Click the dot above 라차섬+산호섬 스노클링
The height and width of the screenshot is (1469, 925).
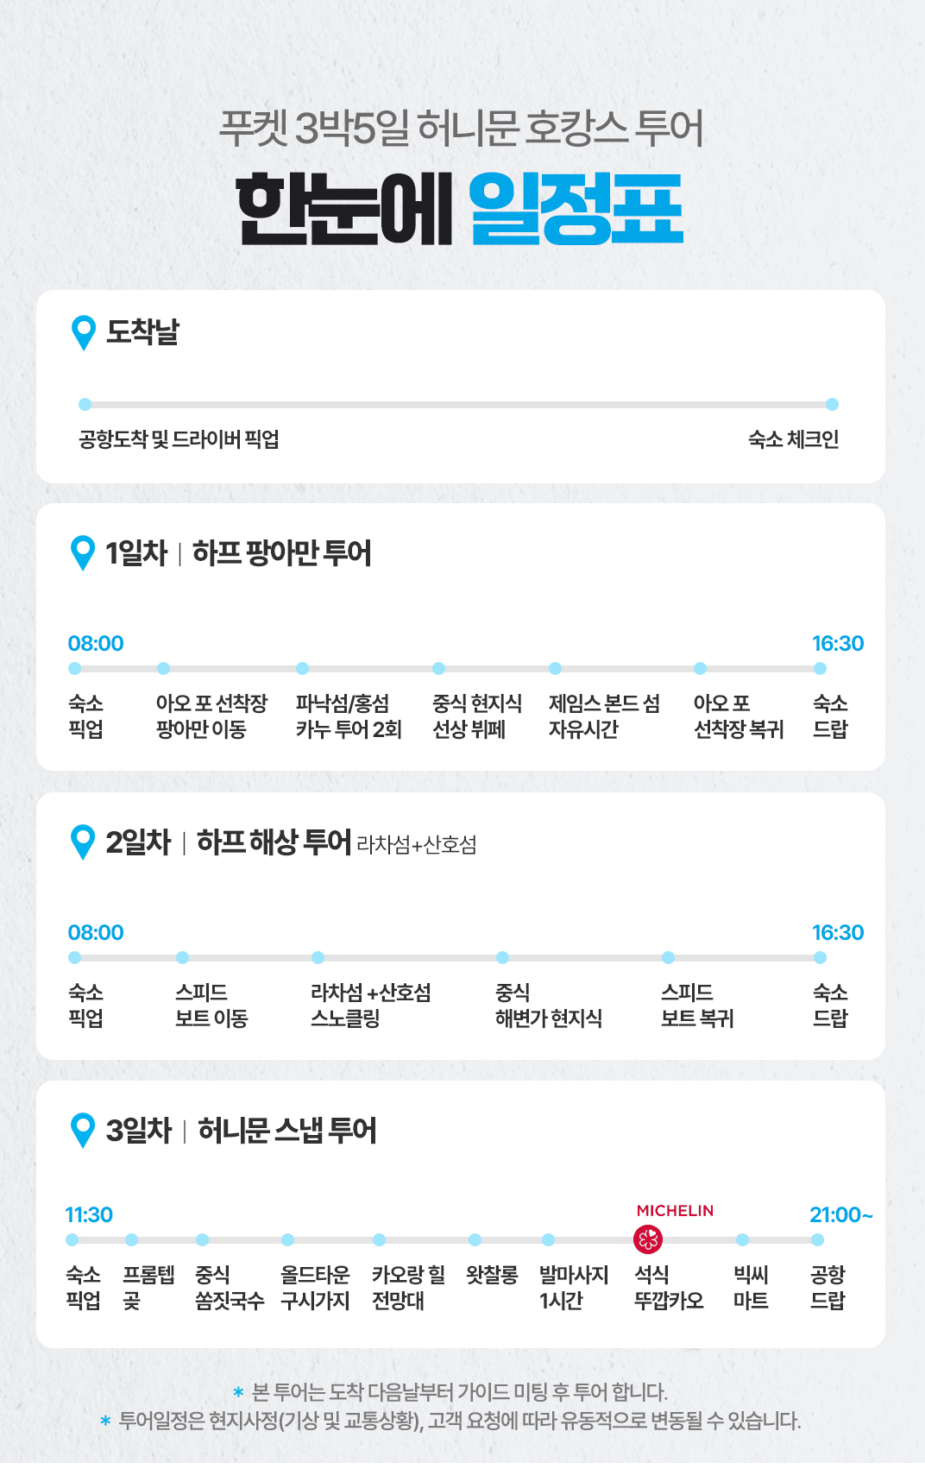(318, 957)
